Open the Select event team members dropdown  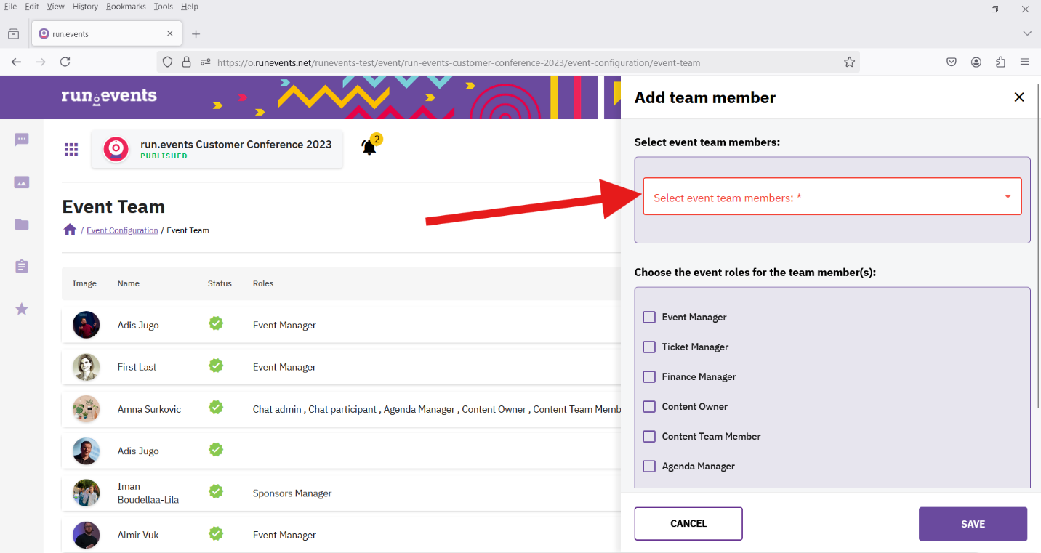pyautogui.click(x=832, y=196)
